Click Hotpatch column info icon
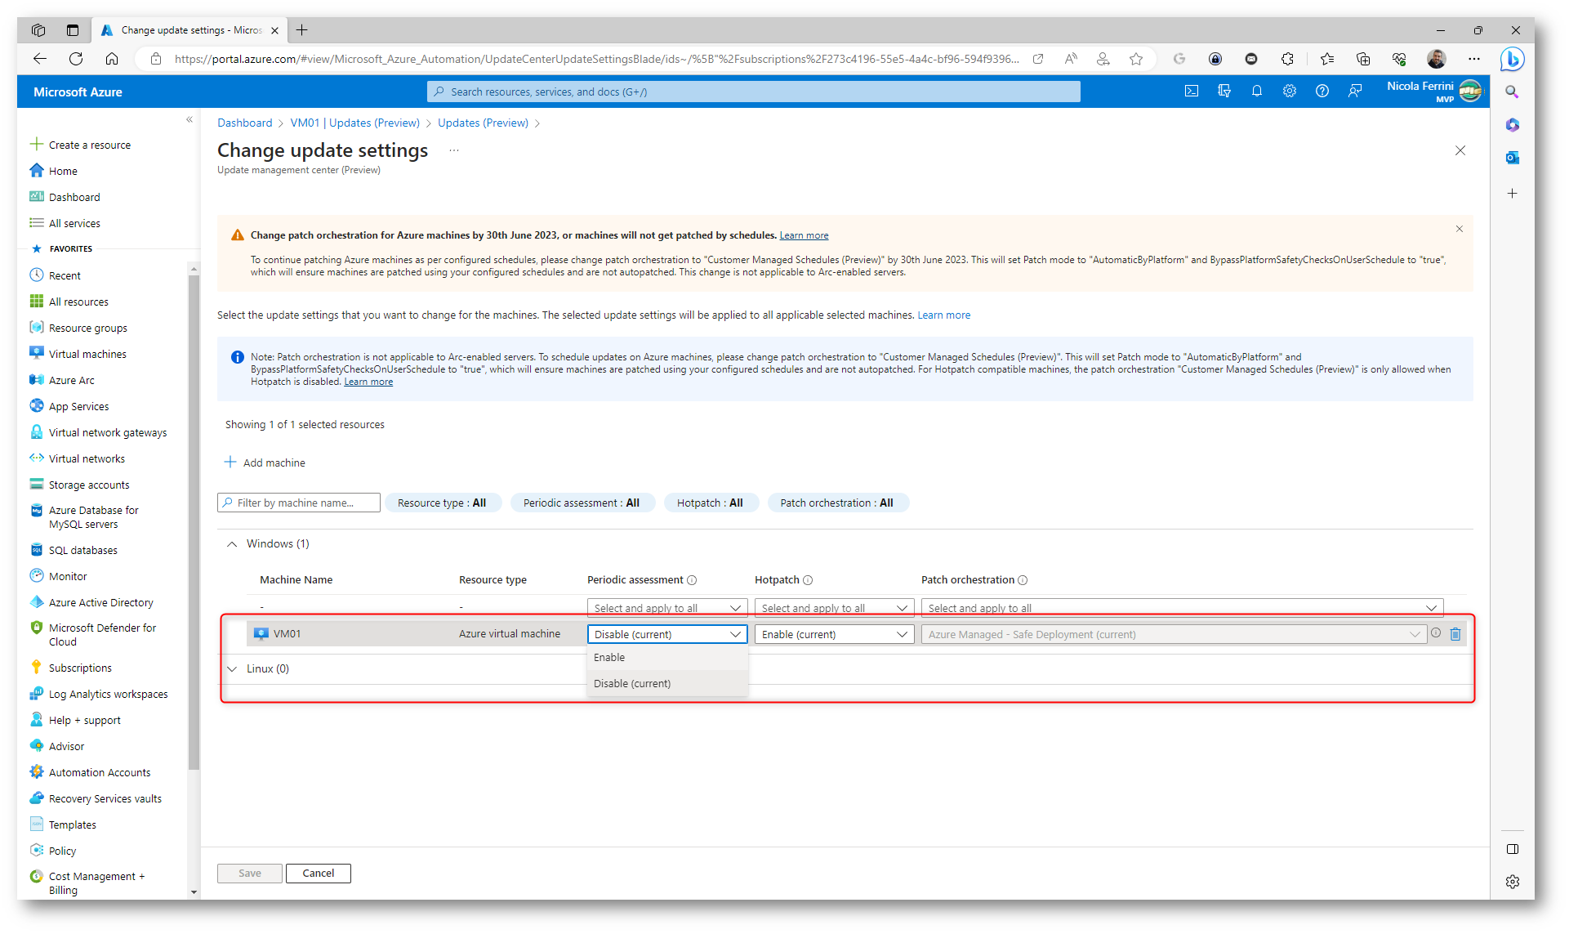The height and width of the screenshot is (934, 1569). [808, 580]
